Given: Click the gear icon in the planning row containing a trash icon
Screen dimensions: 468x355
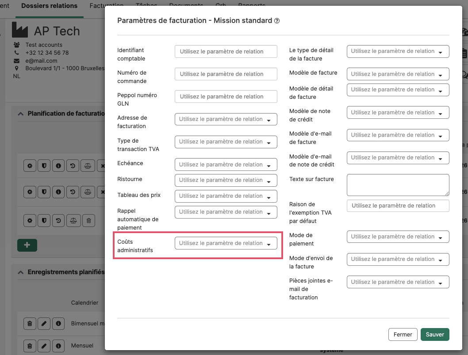Looking at the screenshot, I should [30, 221].
